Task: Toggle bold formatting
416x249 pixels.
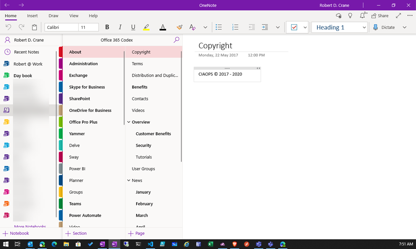Action: pos(107,27)
